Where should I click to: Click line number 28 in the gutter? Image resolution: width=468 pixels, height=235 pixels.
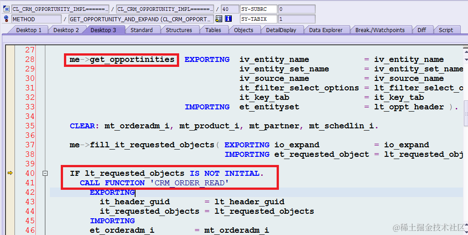[x=29, y=60]
